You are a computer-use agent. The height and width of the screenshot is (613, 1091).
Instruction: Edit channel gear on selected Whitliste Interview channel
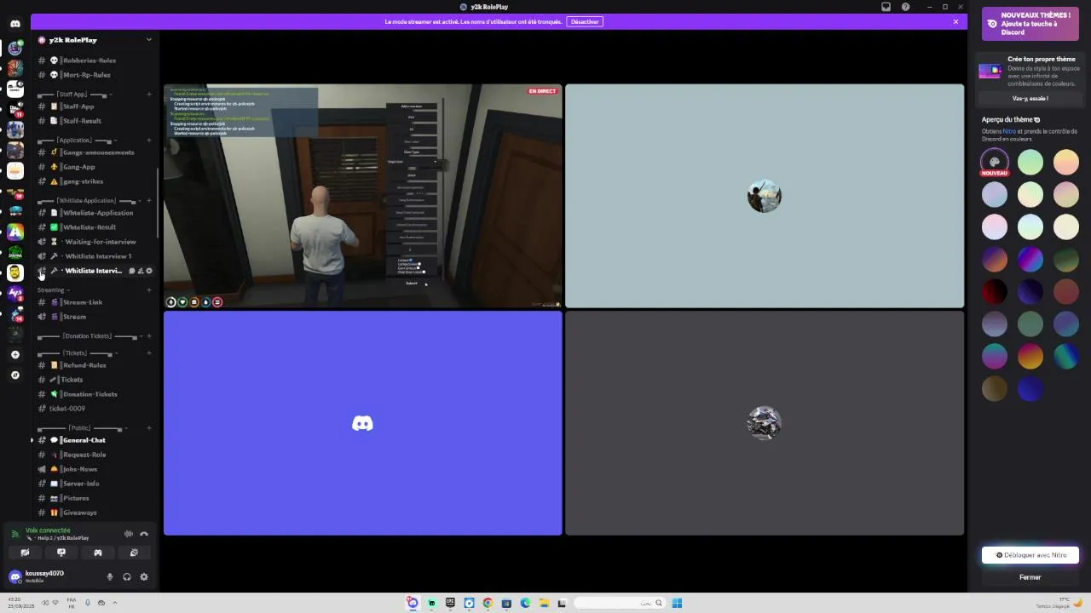tap(149, 271)
